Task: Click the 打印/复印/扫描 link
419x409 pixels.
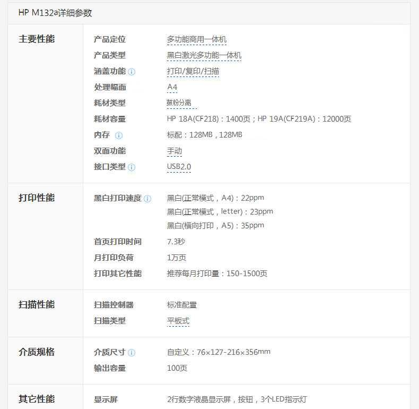Action: click(x=193, y=71)
